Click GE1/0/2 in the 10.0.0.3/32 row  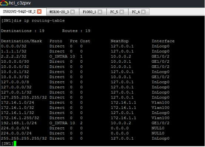click(x=161, y=77)
